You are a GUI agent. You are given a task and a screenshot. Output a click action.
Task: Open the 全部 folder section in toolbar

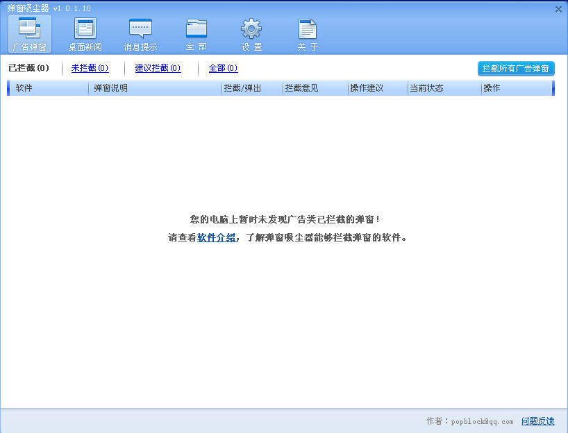(x=197, y=34)
